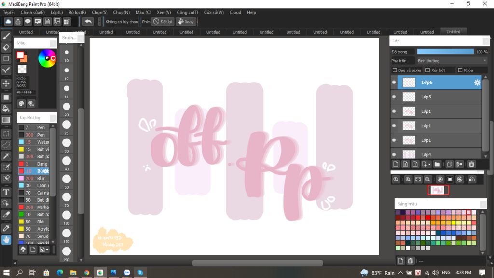Click the #FFFFFF hex color field

pyautogui.click(x=26, y=92)
